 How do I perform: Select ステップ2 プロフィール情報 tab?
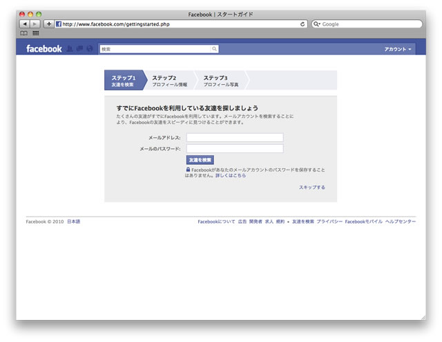pyautogui.click(x=170, y=81)
